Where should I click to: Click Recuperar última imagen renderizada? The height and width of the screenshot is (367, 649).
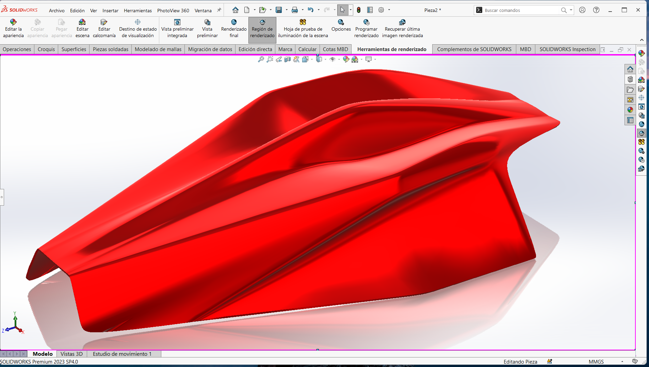coord(402,29)
